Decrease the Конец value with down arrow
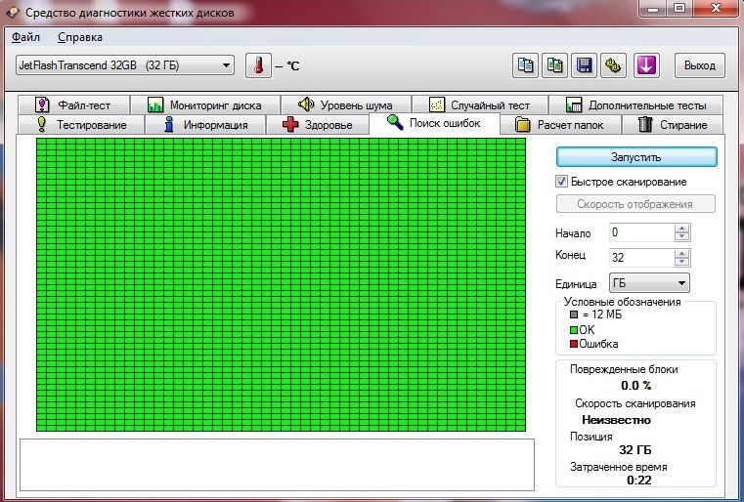The height and width of the screenshot is (502, 744). pyautogui.click(x=681, y=262)
